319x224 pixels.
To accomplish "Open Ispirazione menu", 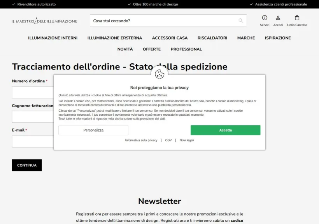I will point(278,38).
